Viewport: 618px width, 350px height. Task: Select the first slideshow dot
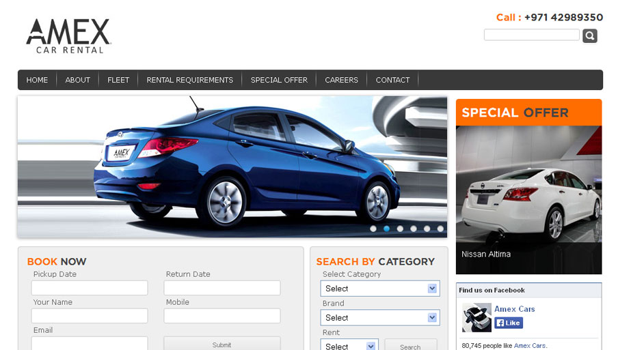373,229
